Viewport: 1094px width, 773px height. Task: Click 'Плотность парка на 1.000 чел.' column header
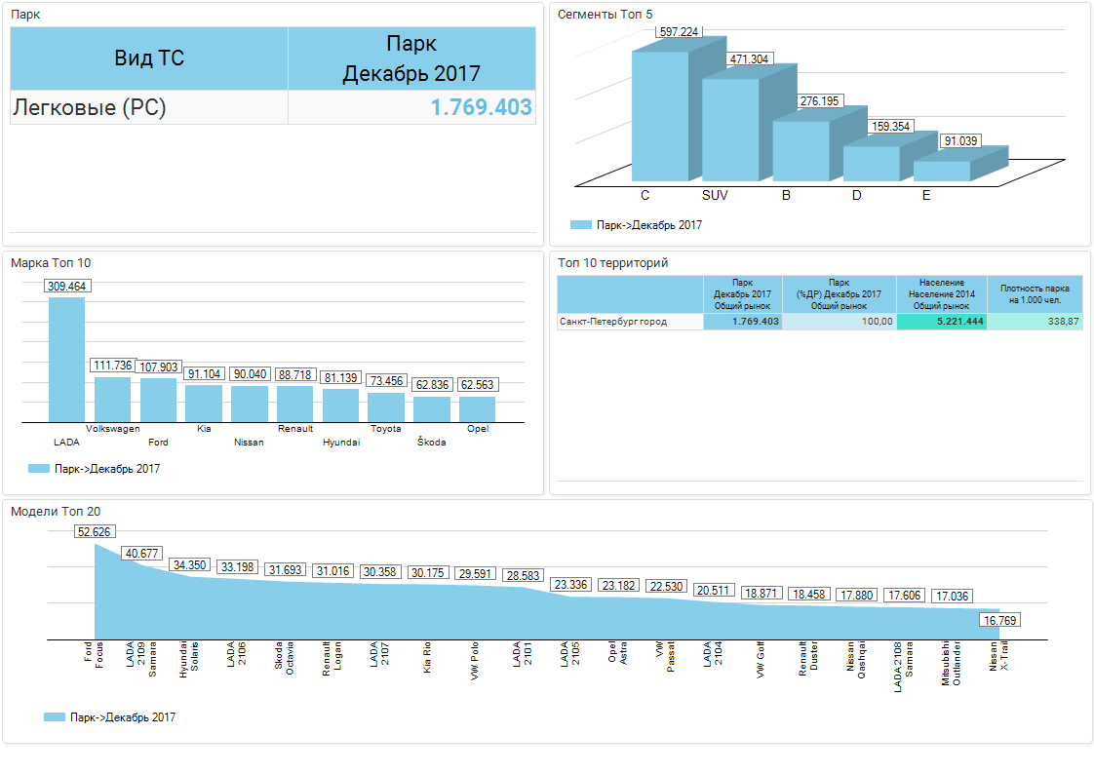point(1035,294)
